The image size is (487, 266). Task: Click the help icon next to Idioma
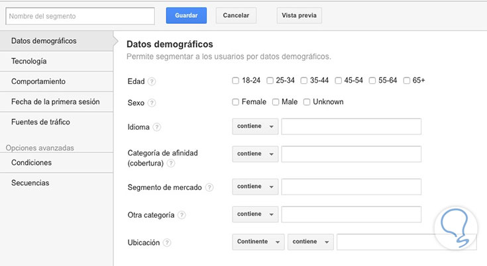[x=157, y=127]
